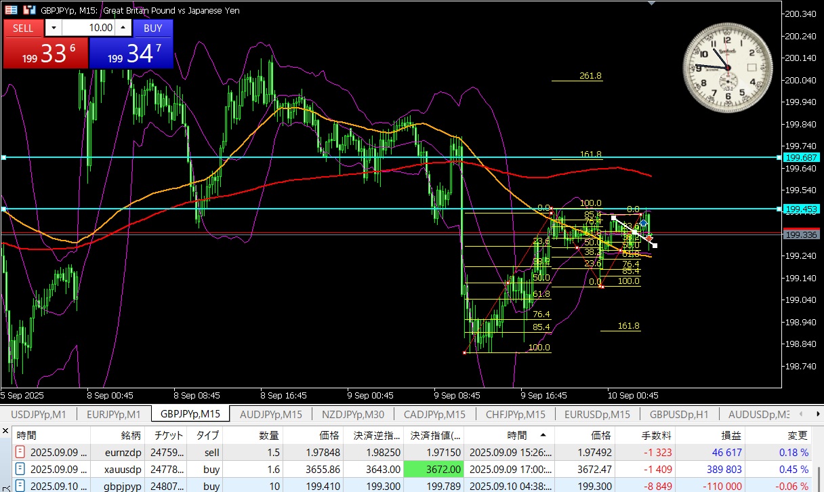Open the GBPUSDp,H1 chart tab
The image size is (824, 492).
pyautogui.click(x=679, y=414)
